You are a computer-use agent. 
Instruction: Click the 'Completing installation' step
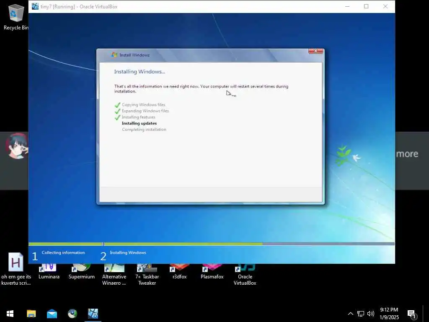(144, 130)
